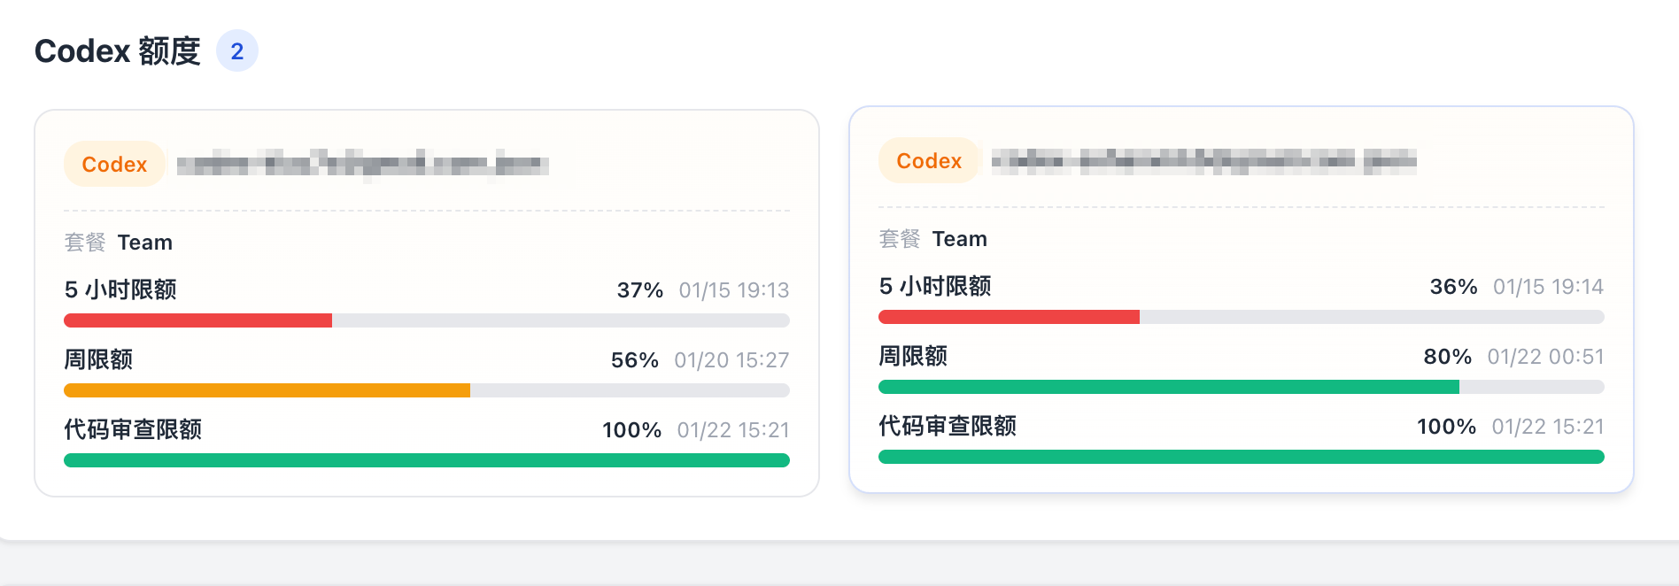Click the Codex 额度 section heading
Screen dimensions: 1679x586
[x=118, y=51]
